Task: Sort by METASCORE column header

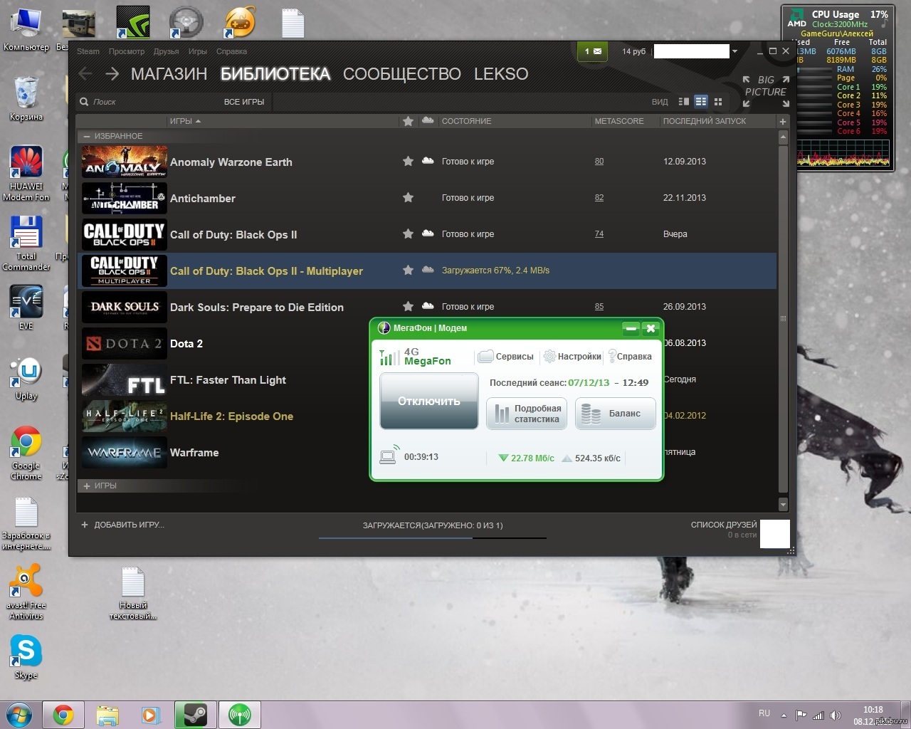Action: pyautogui.click(x=619, y=121)
